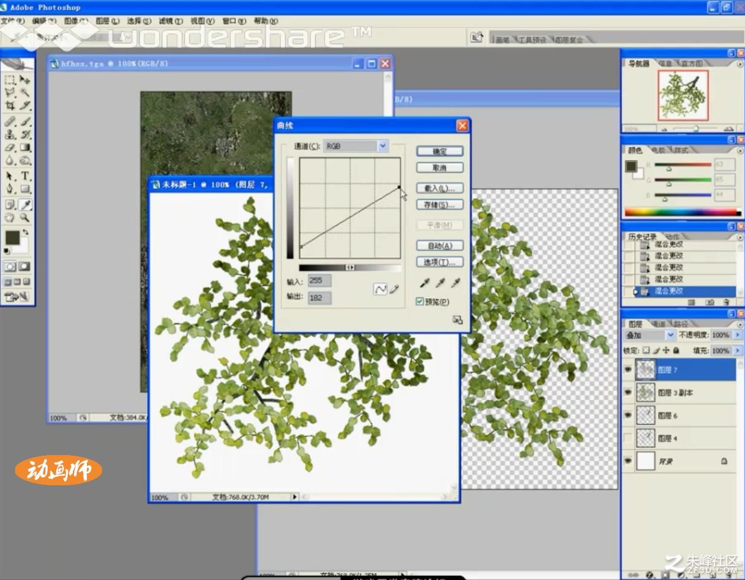
Task: Choose the curve point editing mode icon
Action: point(380,289)
